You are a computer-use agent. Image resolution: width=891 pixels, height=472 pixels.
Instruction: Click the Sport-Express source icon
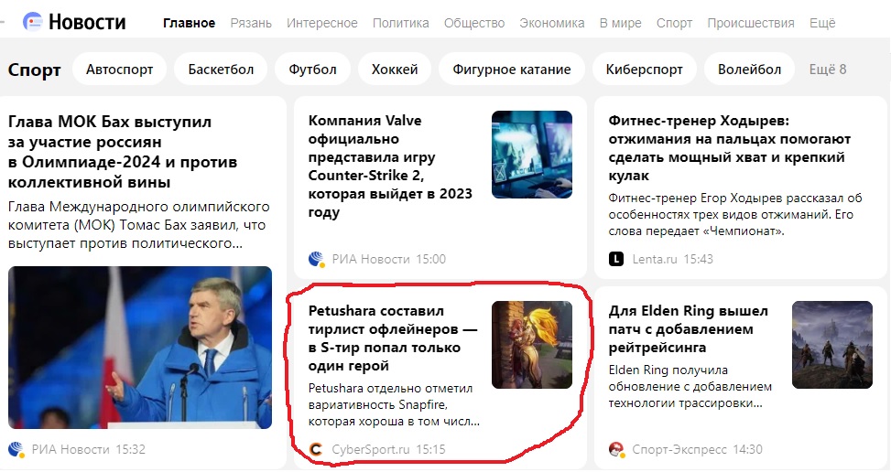[616, 449]
